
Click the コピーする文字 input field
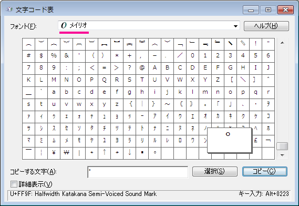click(138, 172)
